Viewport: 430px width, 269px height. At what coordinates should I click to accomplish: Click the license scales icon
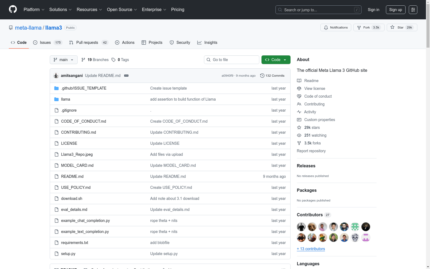tap(299, 89)
